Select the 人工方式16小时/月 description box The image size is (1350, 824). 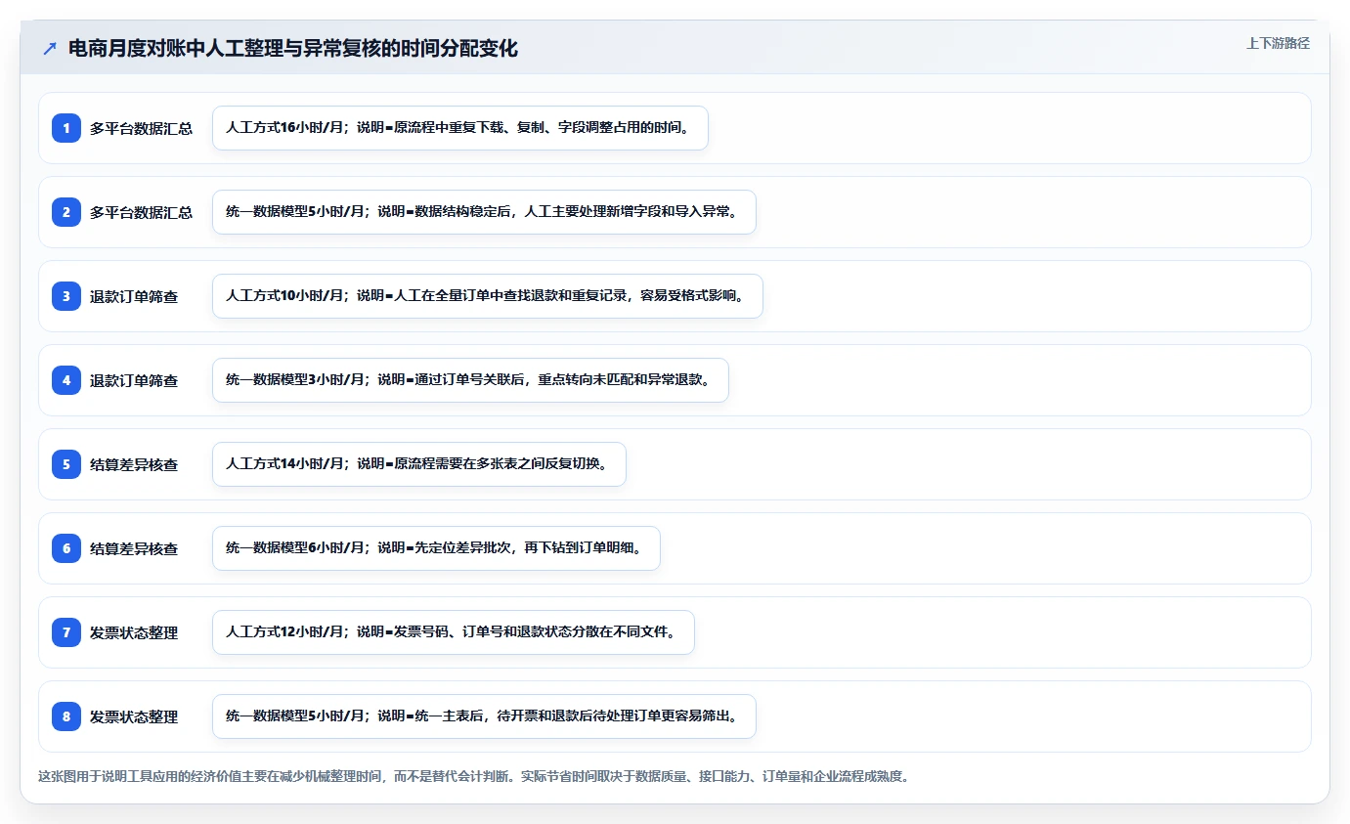pyautogui.click(x=460, y=128)
